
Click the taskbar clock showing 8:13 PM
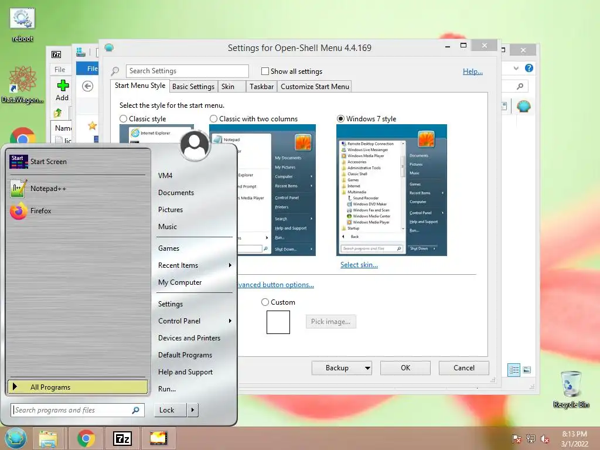[x=574, y=439]
